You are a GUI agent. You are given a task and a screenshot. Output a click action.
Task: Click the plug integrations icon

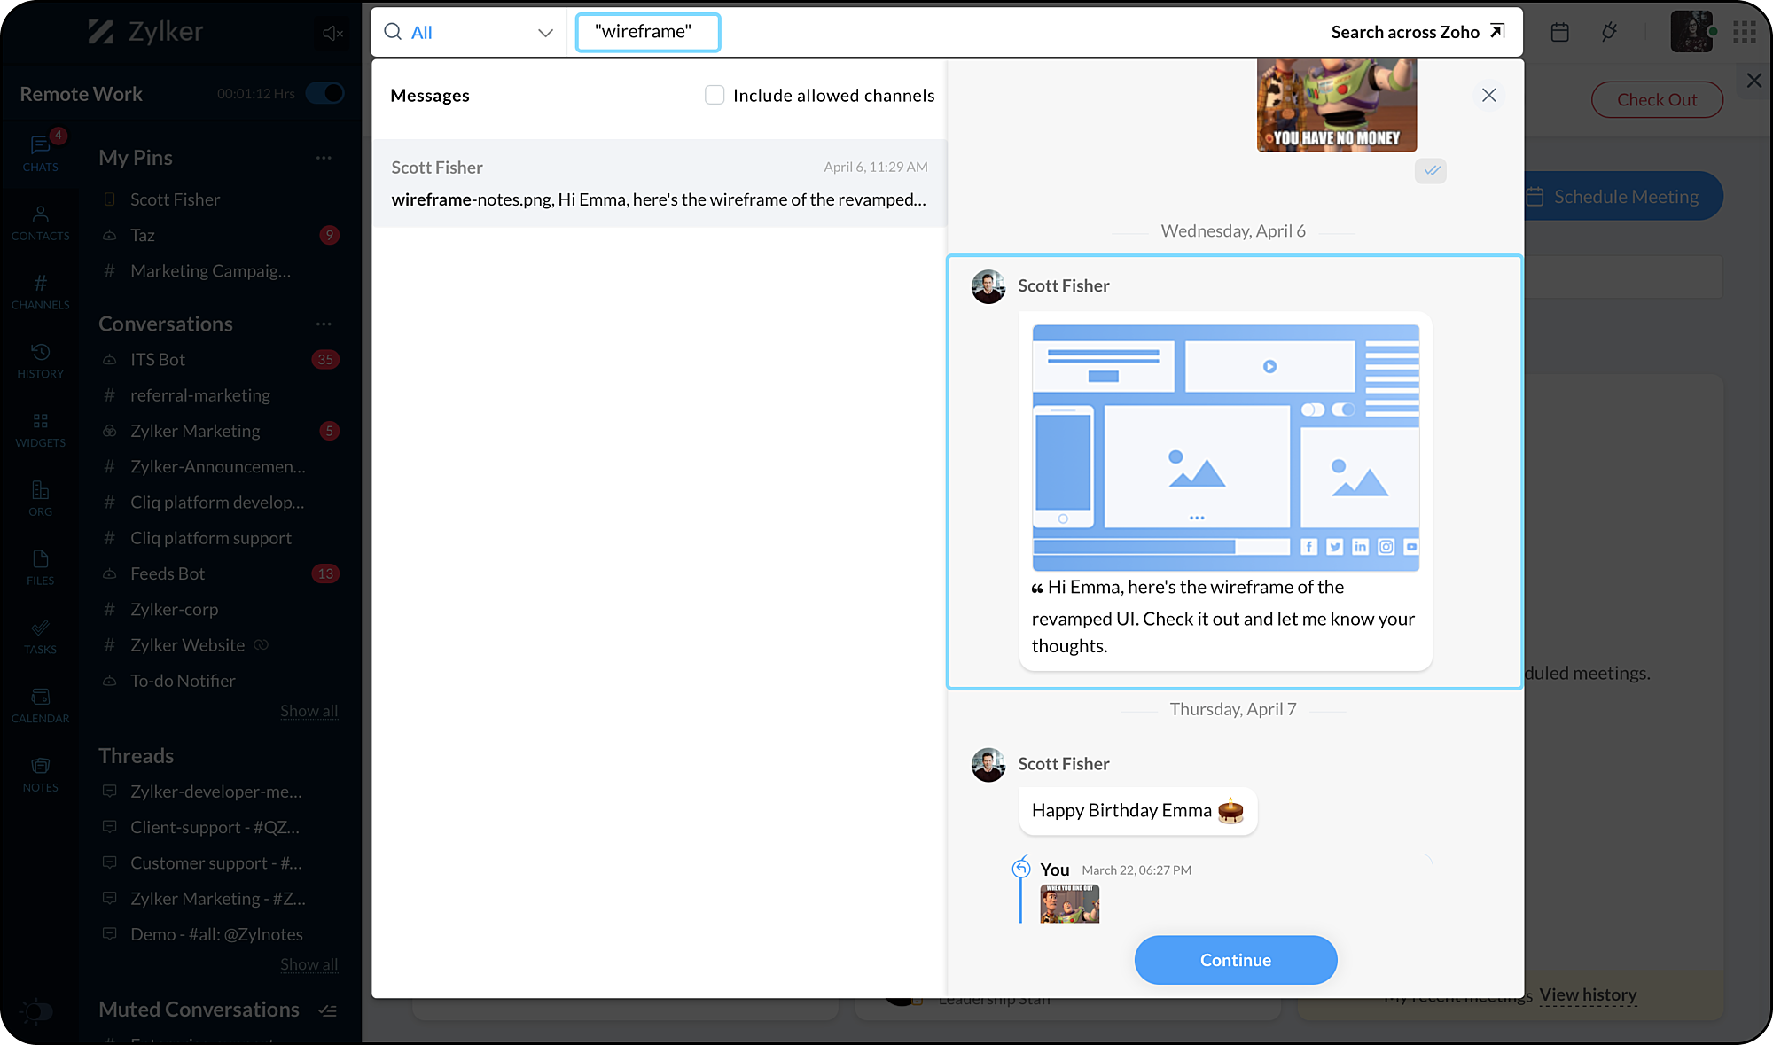pyautogui.click(x=1609, y=33)
